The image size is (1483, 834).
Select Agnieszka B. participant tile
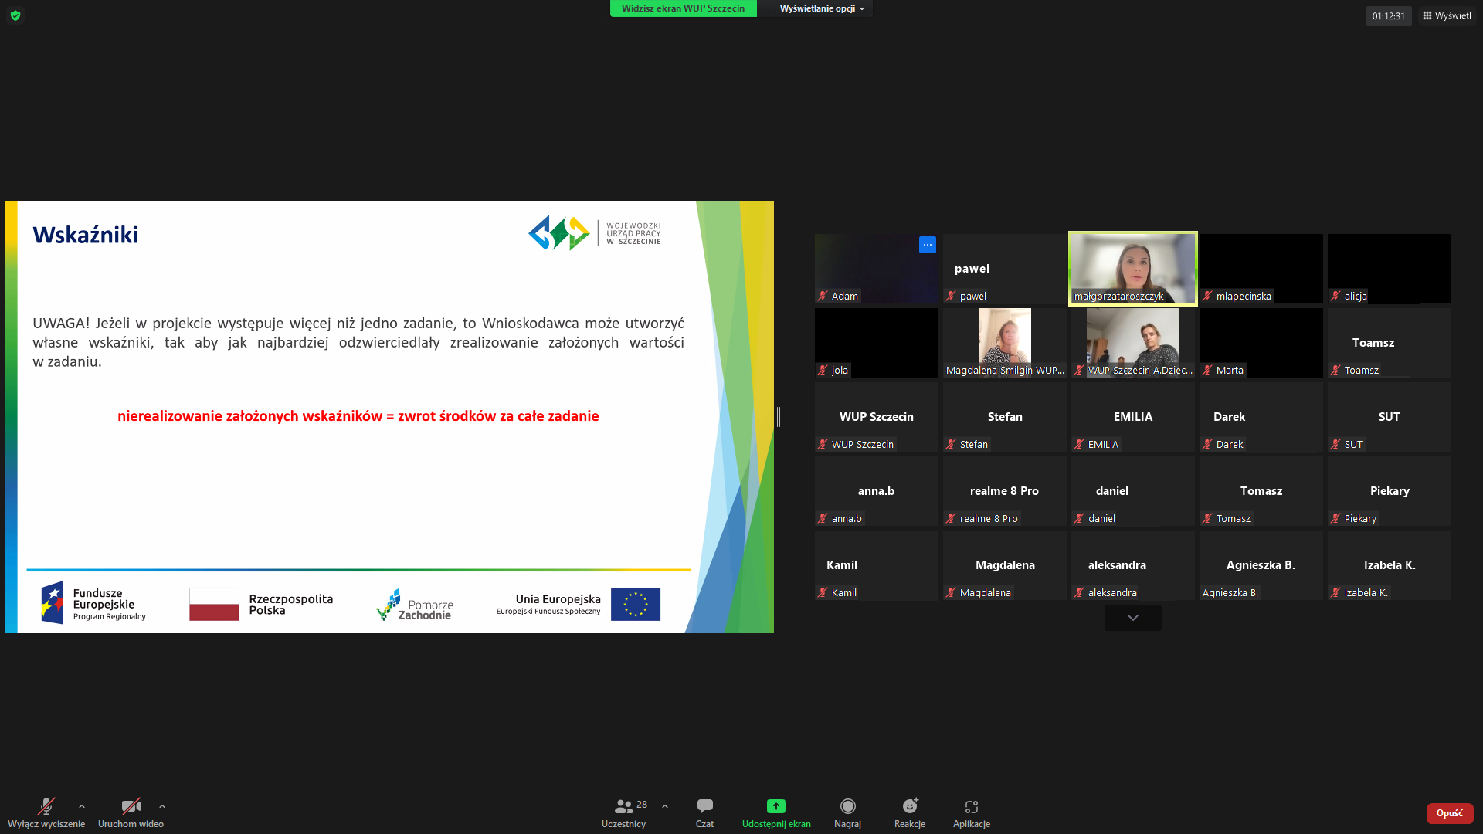coord(1261,565)
